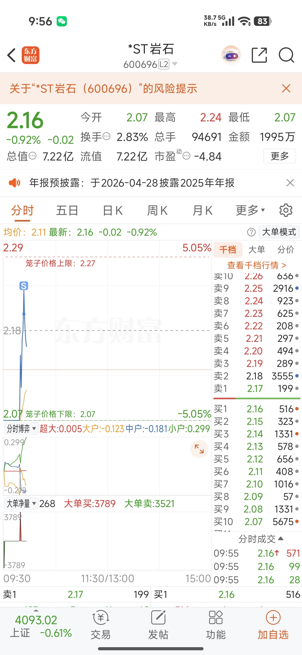Add stock via 加自选 button
Image resolution: width=302 pixels, height=655 pixels.
[x=273, y=624]
